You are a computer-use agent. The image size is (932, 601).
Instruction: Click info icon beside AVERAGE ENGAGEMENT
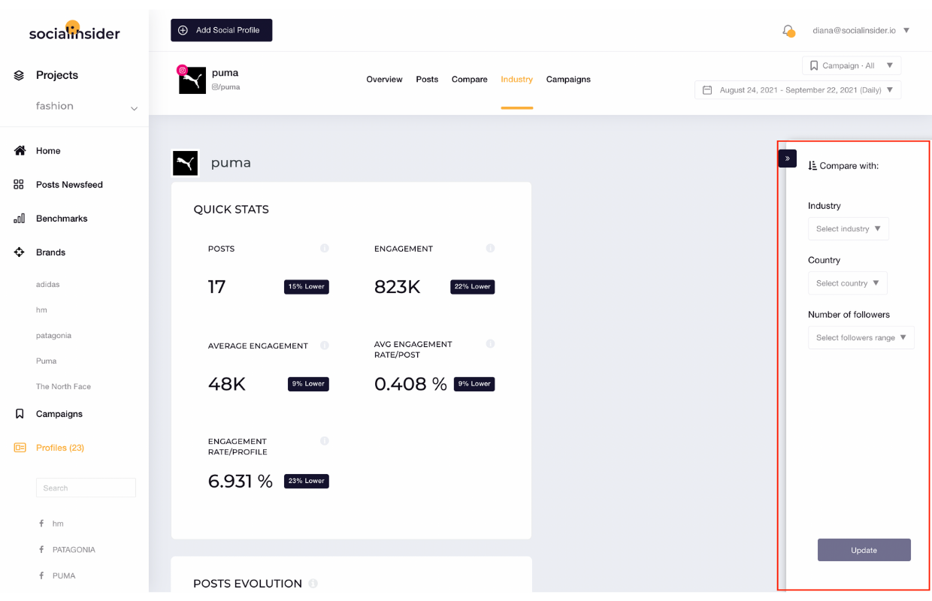(325, 346)
